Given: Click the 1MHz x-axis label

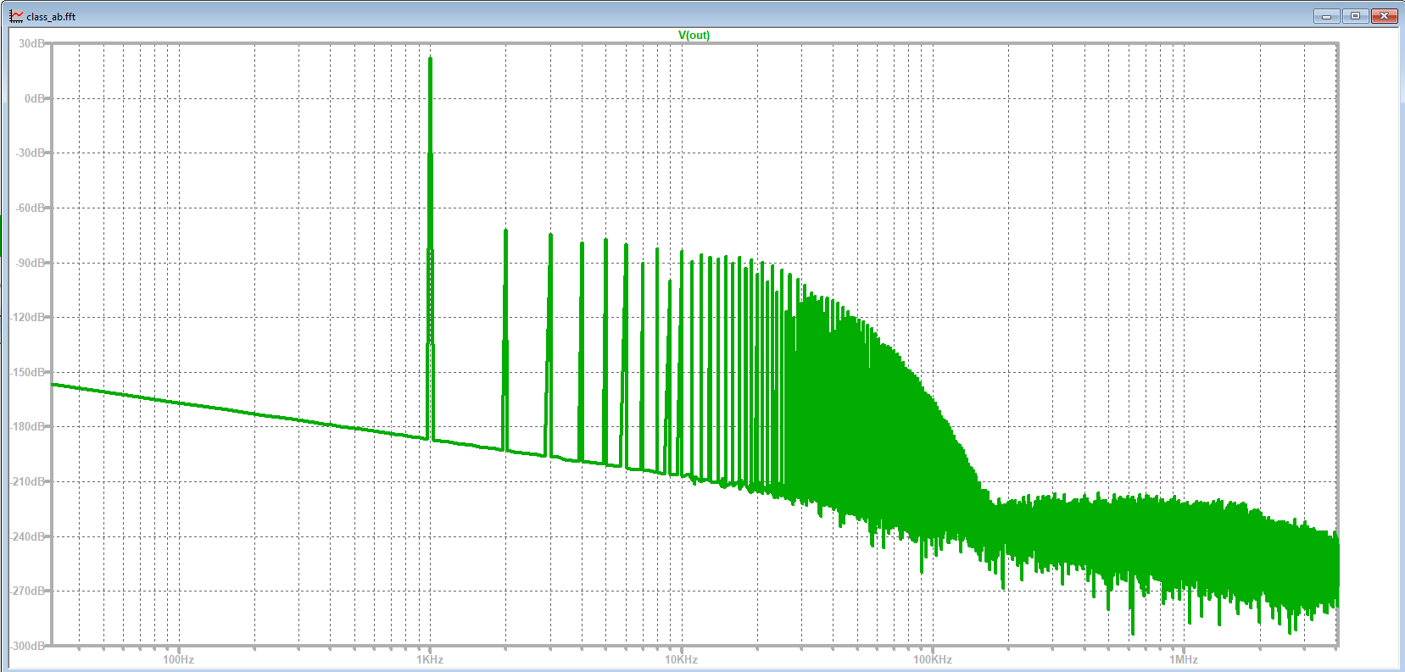Looking at the screenshot, I should (x=1184, y=659).
